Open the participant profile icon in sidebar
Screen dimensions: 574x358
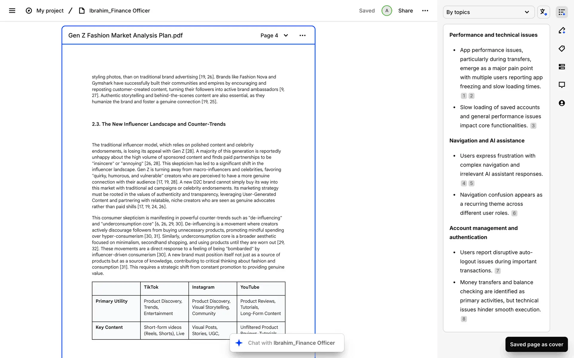click(x=562, y=103)
